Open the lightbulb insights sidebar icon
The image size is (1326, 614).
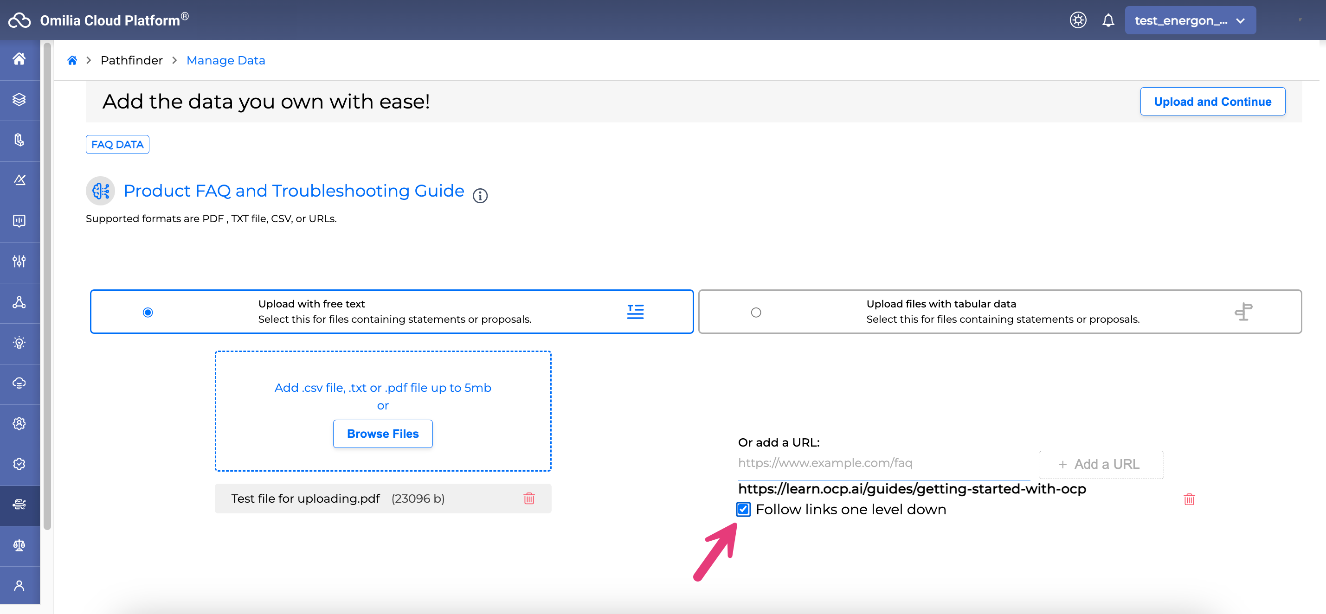pyautogui.click(x=19, y=343)
